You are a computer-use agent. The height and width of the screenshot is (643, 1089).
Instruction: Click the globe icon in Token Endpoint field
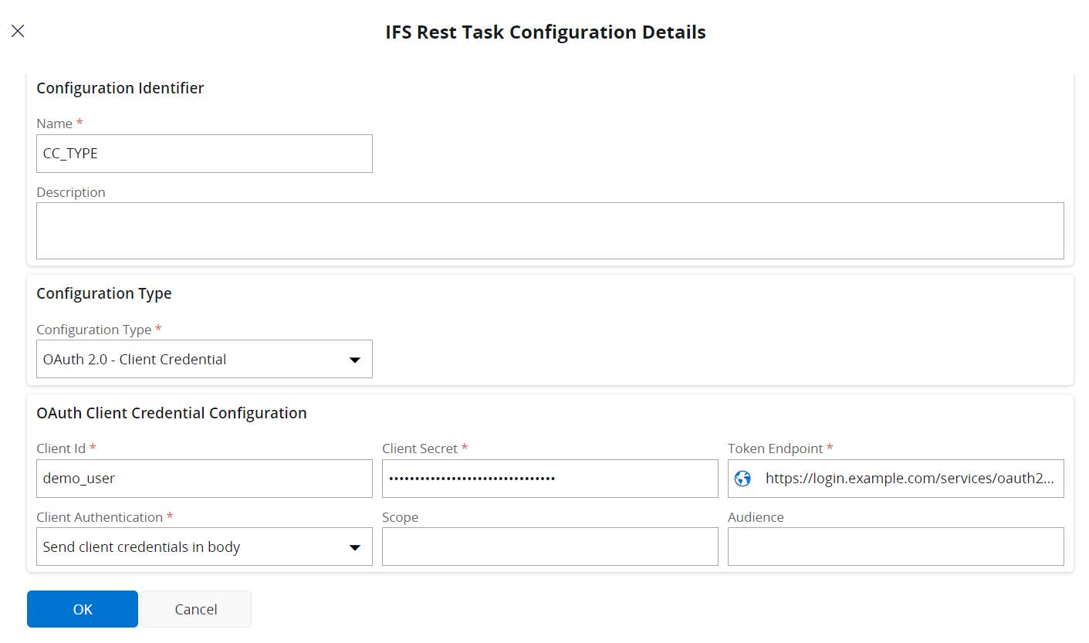click(x=742, y=479)
